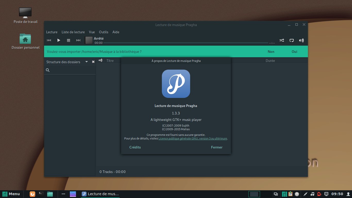Open the GNU license link
This screenshot has height=198, width=352.
coord(193,138)
